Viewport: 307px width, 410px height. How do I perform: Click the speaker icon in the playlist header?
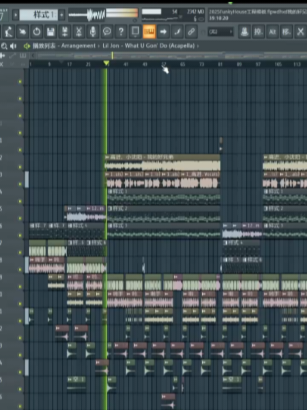tap(13, 46)
